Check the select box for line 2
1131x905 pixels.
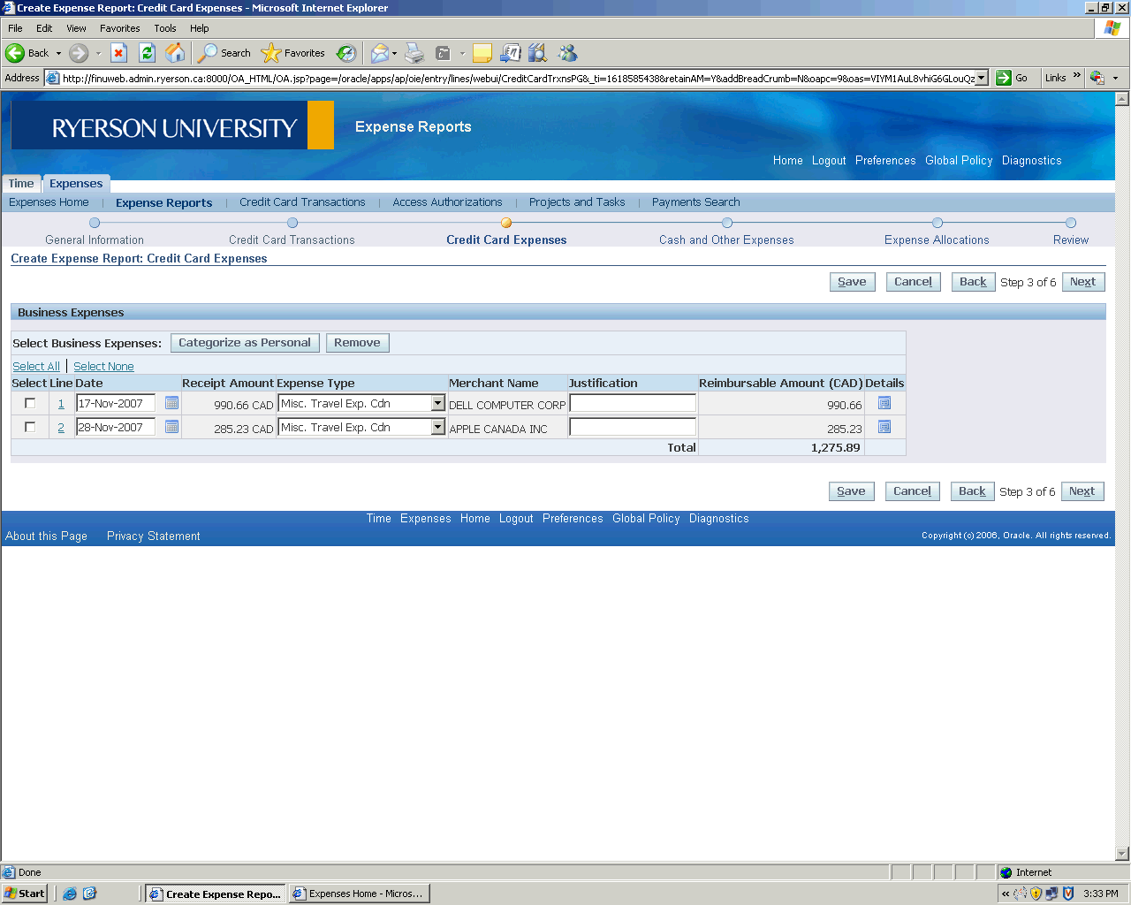pos(30,427)
